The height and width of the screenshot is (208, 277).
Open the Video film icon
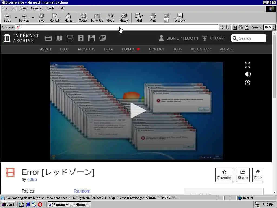[70, 38]
